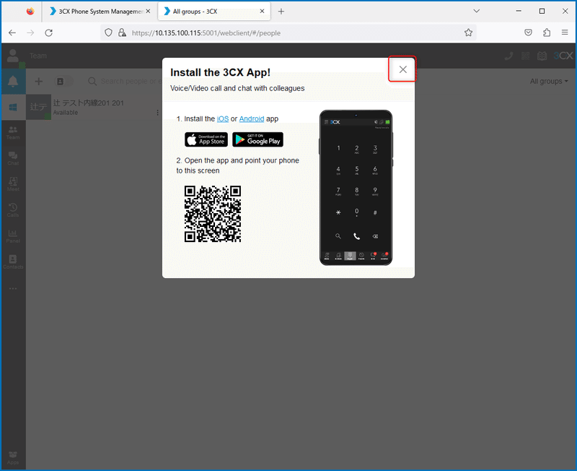The image size is (577, 471).
Task: Open the Panel section
Action: pos(13,236)
